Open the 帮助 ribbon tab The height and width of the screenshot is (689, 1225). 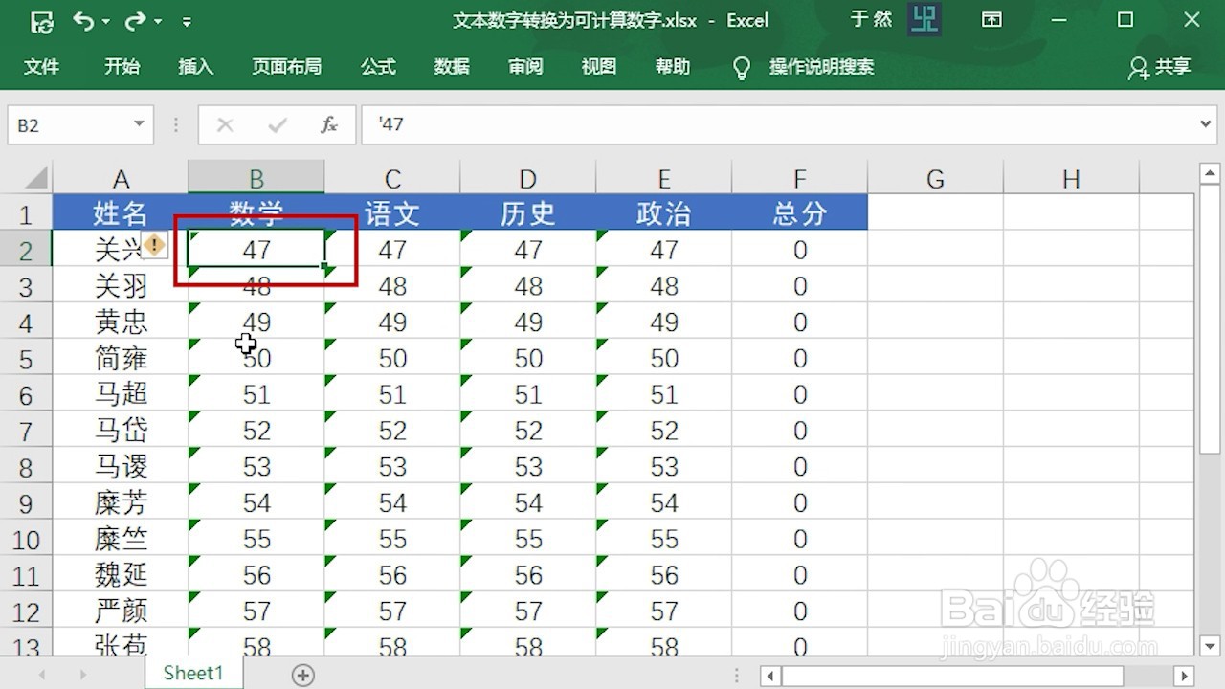[x=673, y=67]
